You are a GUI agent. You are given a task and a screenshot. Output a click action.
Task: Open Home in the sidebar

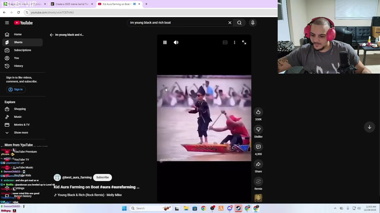tap(22, 34)
